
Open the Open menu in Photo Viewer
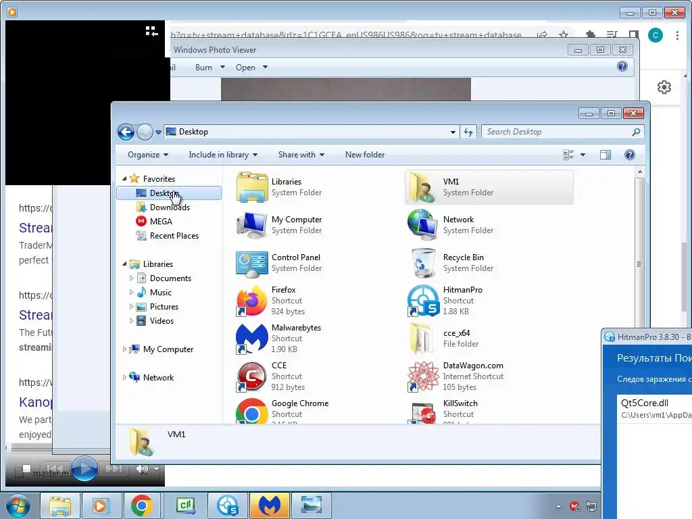[x=251, y=68]
